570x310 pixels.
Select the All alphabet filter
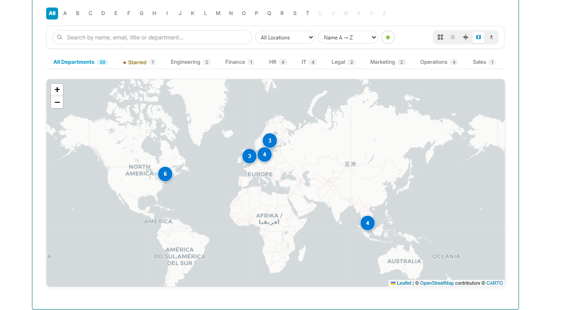tap(52, 13)
